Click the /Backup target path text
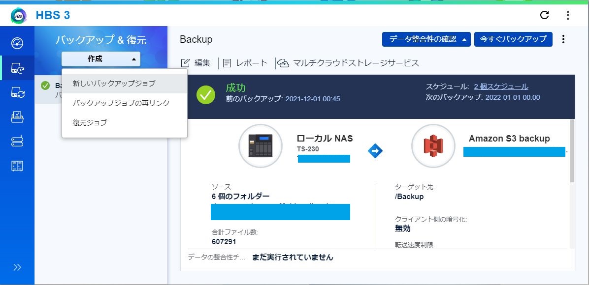 coord(409,197)
